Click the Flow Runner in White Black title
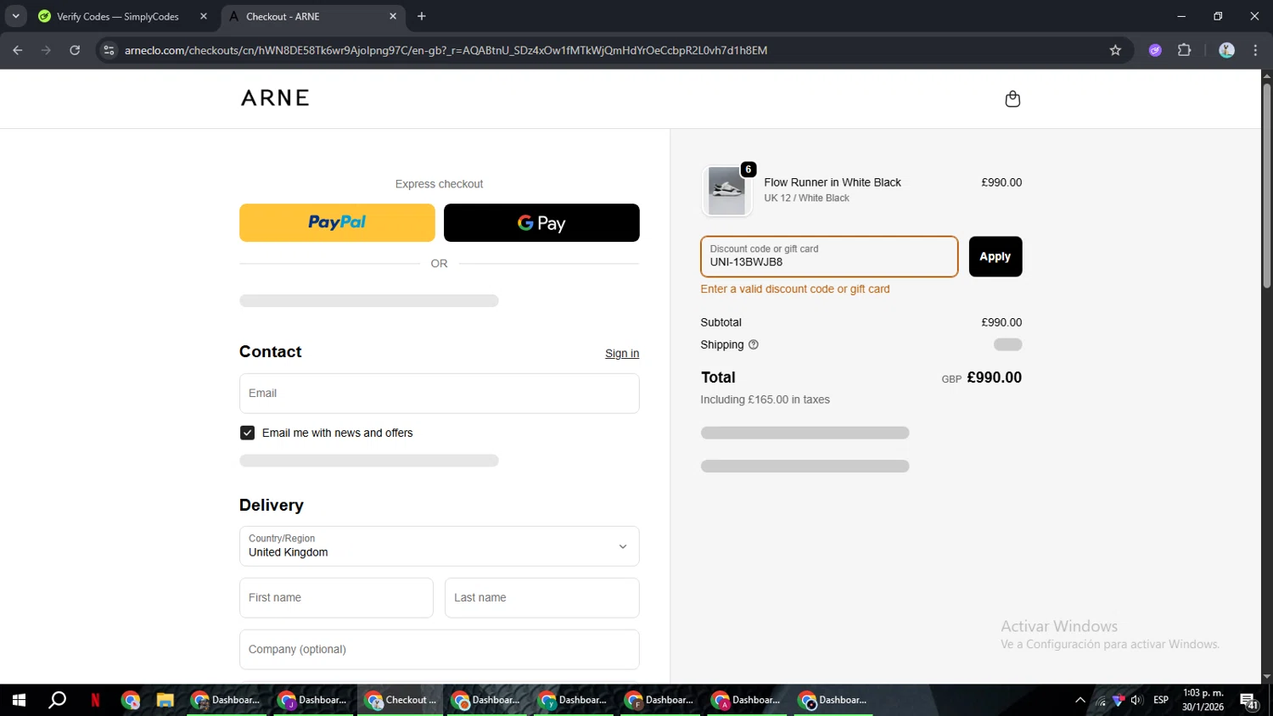This screenshot has width=1273, height=716. coord(833,182)
